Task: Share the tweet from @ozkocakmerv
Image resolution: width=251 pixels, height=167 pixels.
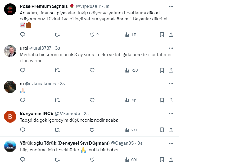Action: (x=171, y=100)
